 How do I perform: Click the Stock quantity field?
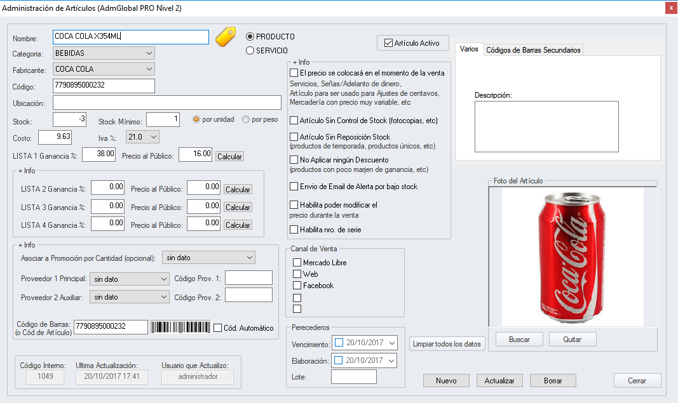pos(70,120)
